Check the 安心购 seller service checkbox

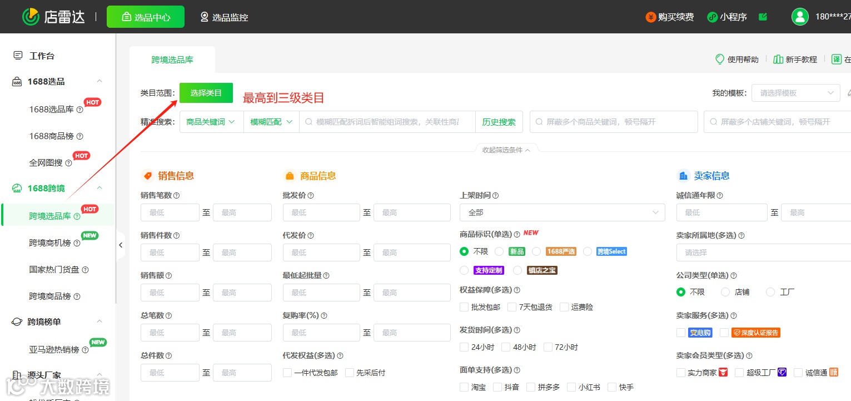pos(681,333)
